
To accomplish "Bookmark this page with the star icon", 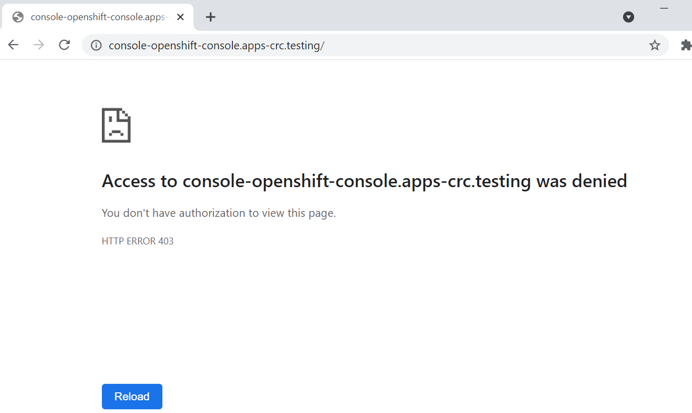I will point(655,46).
